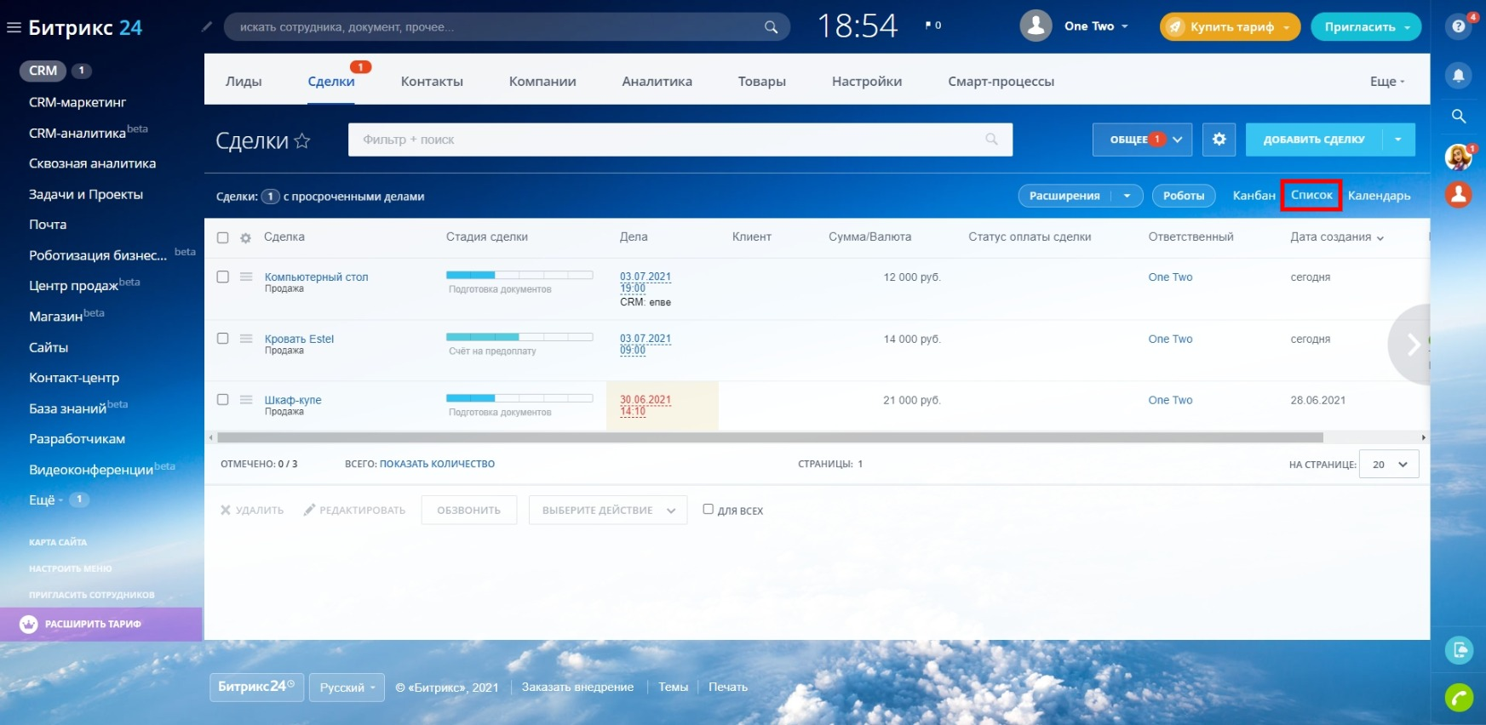This screenshot has width=1486, height=725.
Task: Click the pencil edit icon near logo
Action: (x=206, y=27)
